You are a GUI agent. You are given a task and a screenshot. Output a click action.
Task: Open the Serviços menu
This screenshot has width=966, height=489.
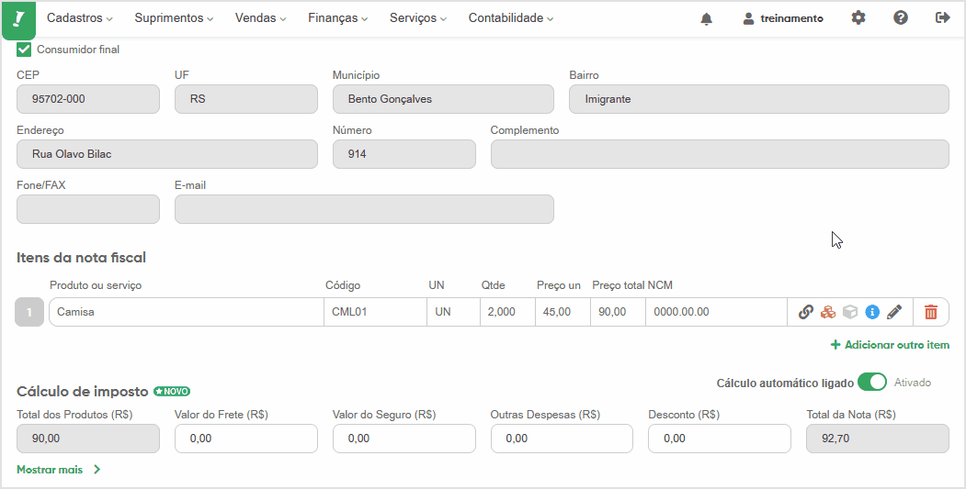point(417,17)
